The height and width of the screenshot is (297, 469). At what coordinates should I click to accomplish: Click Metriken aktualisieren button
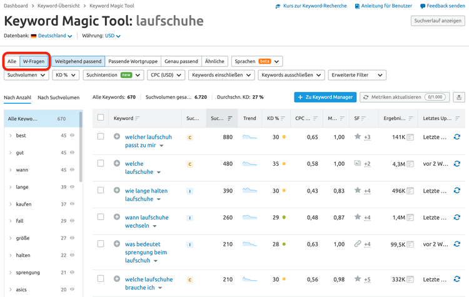[x=405, y=97]
